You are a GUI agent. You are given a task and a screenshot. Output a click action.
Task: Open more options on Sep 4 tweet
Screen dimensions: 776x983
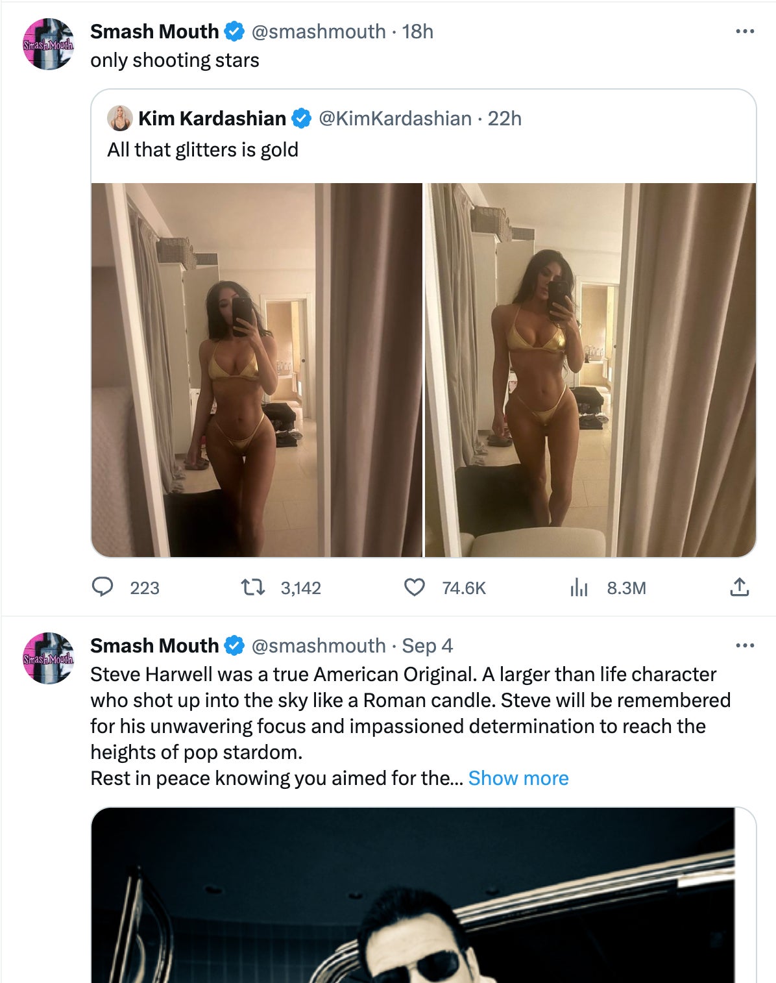(x=745, y=645)
